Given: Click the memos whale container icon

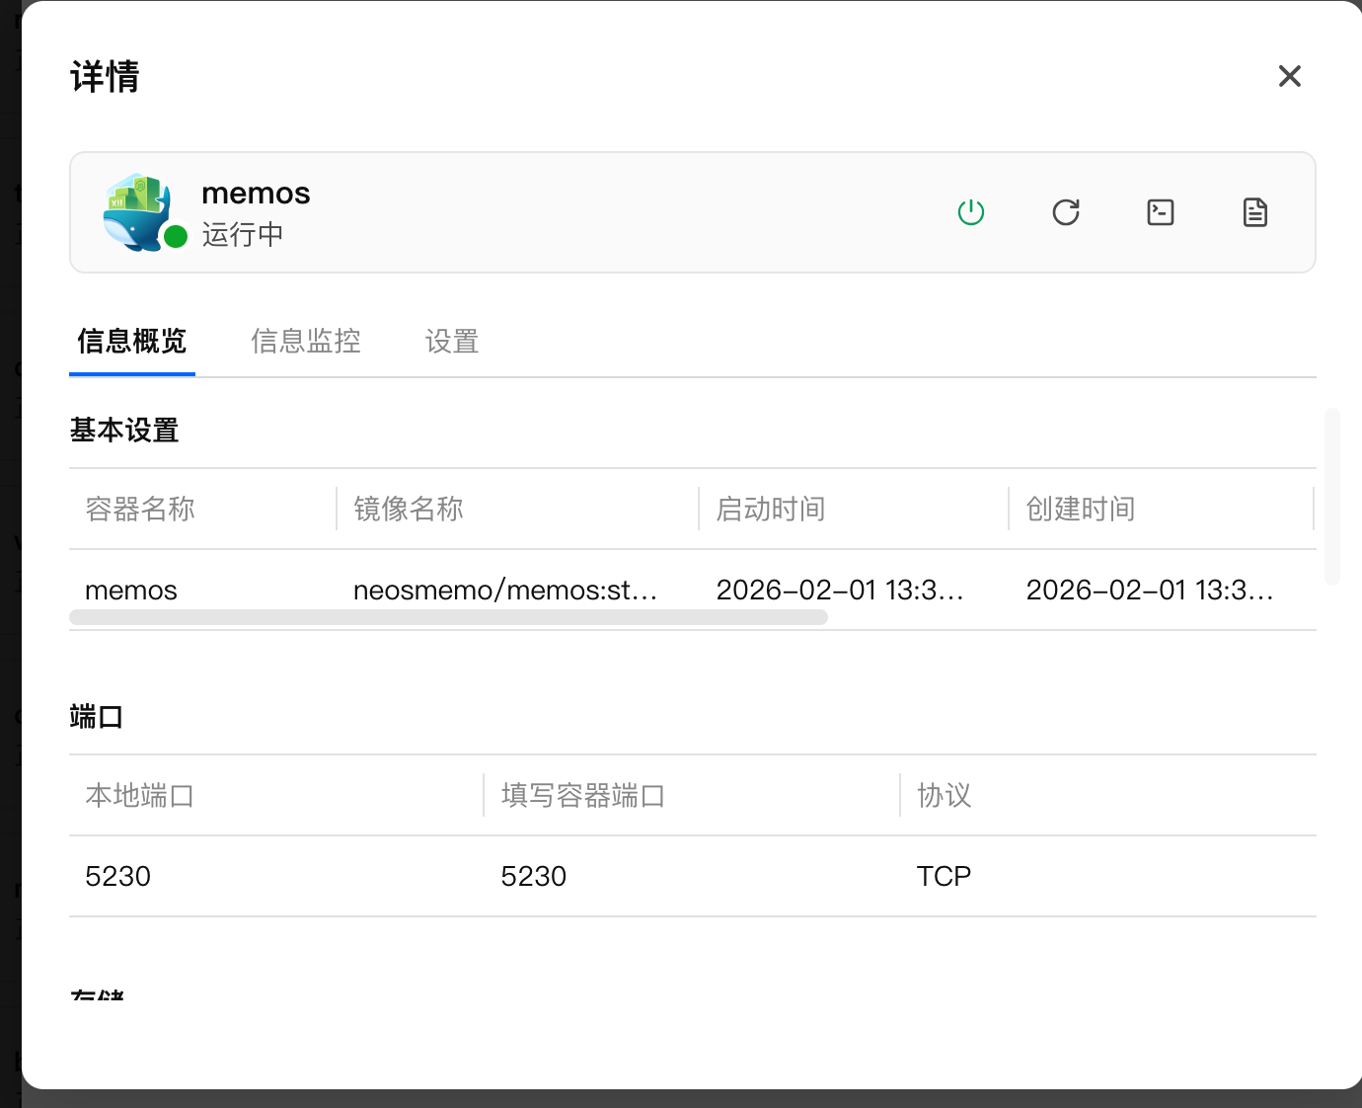Looking at the screenshot, I should (136, 211).
